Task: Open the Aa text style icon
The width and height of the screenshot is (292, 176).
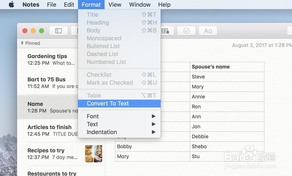Action: pyautogui.click(x=208, y=31)
